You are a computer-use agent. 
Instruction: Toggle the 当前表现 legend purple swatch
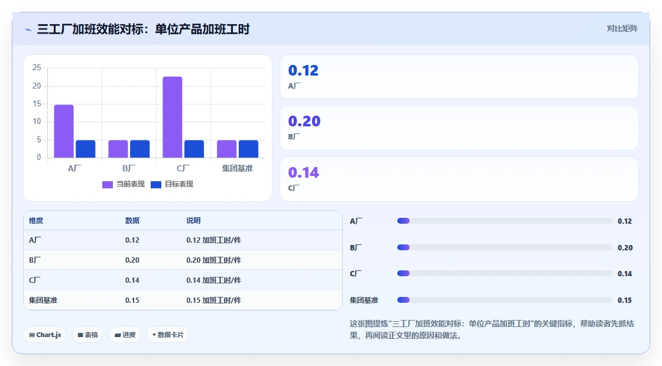[x=107, y=185]
